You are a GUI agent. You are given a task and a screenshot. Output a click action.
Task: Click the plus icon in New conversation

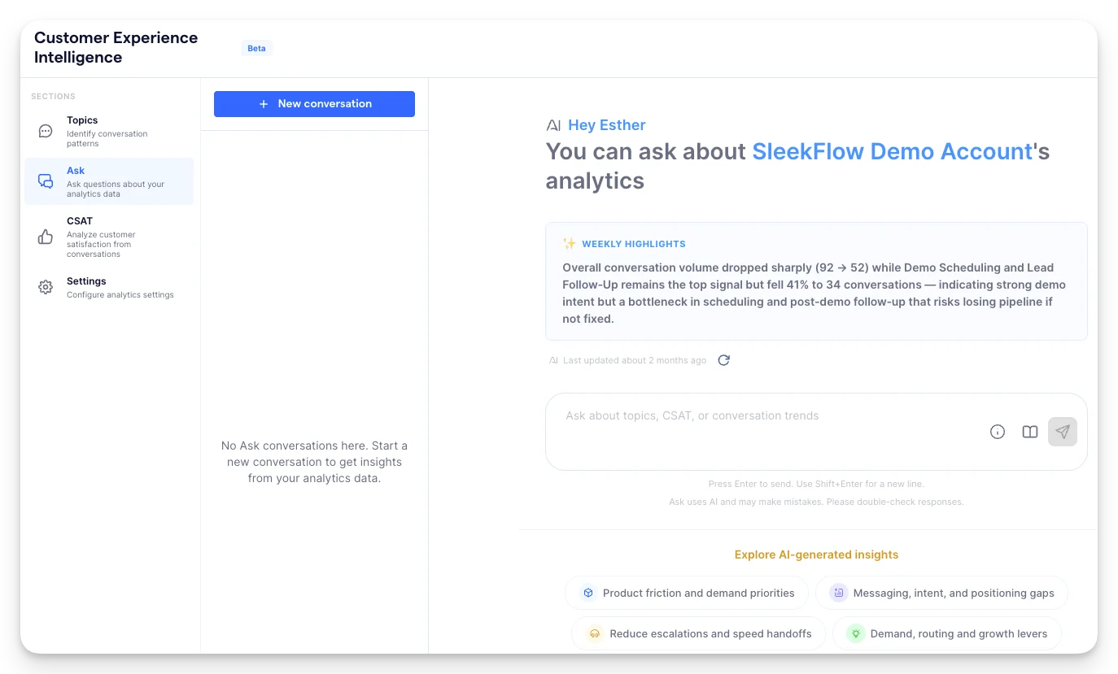tap(264, 104)
